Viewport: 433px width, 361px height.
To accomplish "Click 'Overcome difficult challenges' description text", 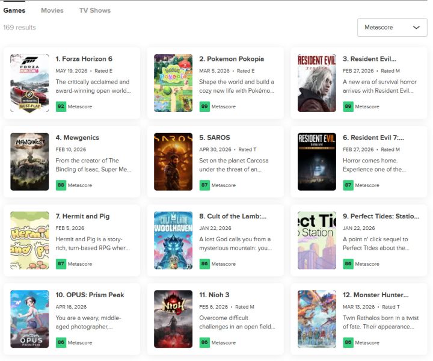I will click(237, 322).
